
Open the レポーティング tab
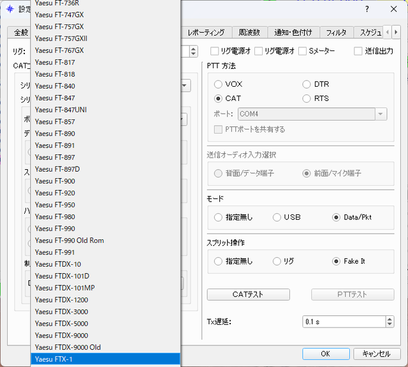pos(206,33)
